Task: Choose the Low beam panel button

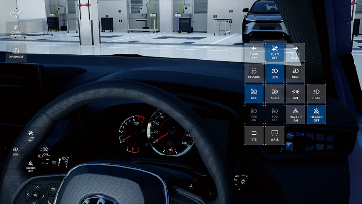Action: [275, 73]
